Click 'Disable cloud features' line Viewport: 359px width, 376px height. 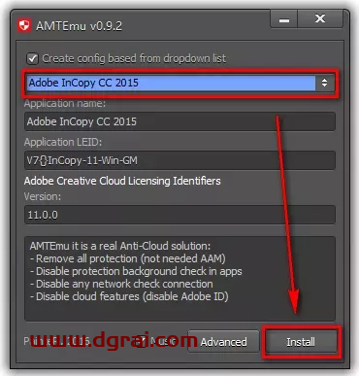pyautogui.click(x=129, y=296)
